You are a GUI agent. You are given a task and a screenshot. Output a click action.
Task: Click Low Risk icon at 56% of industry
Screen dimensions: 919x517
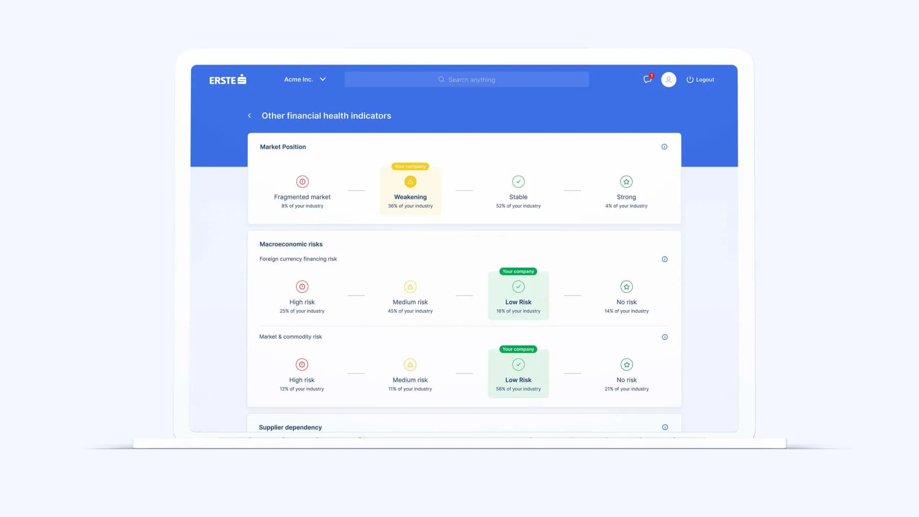(x=518, y=364)
